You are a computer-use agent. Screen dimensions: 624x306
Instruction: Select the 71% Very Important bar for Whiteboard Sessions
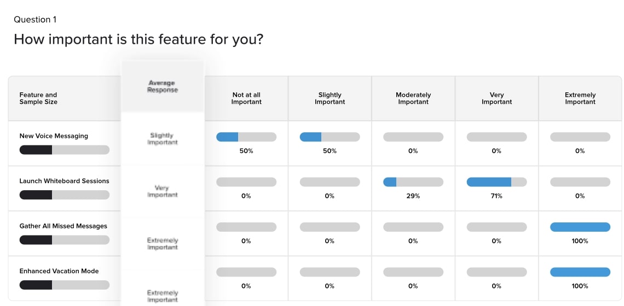496,182
